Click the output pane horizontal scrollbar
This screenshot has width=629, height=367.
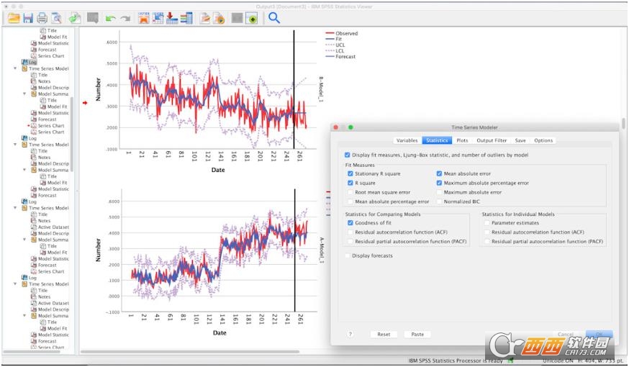[190, 352]
